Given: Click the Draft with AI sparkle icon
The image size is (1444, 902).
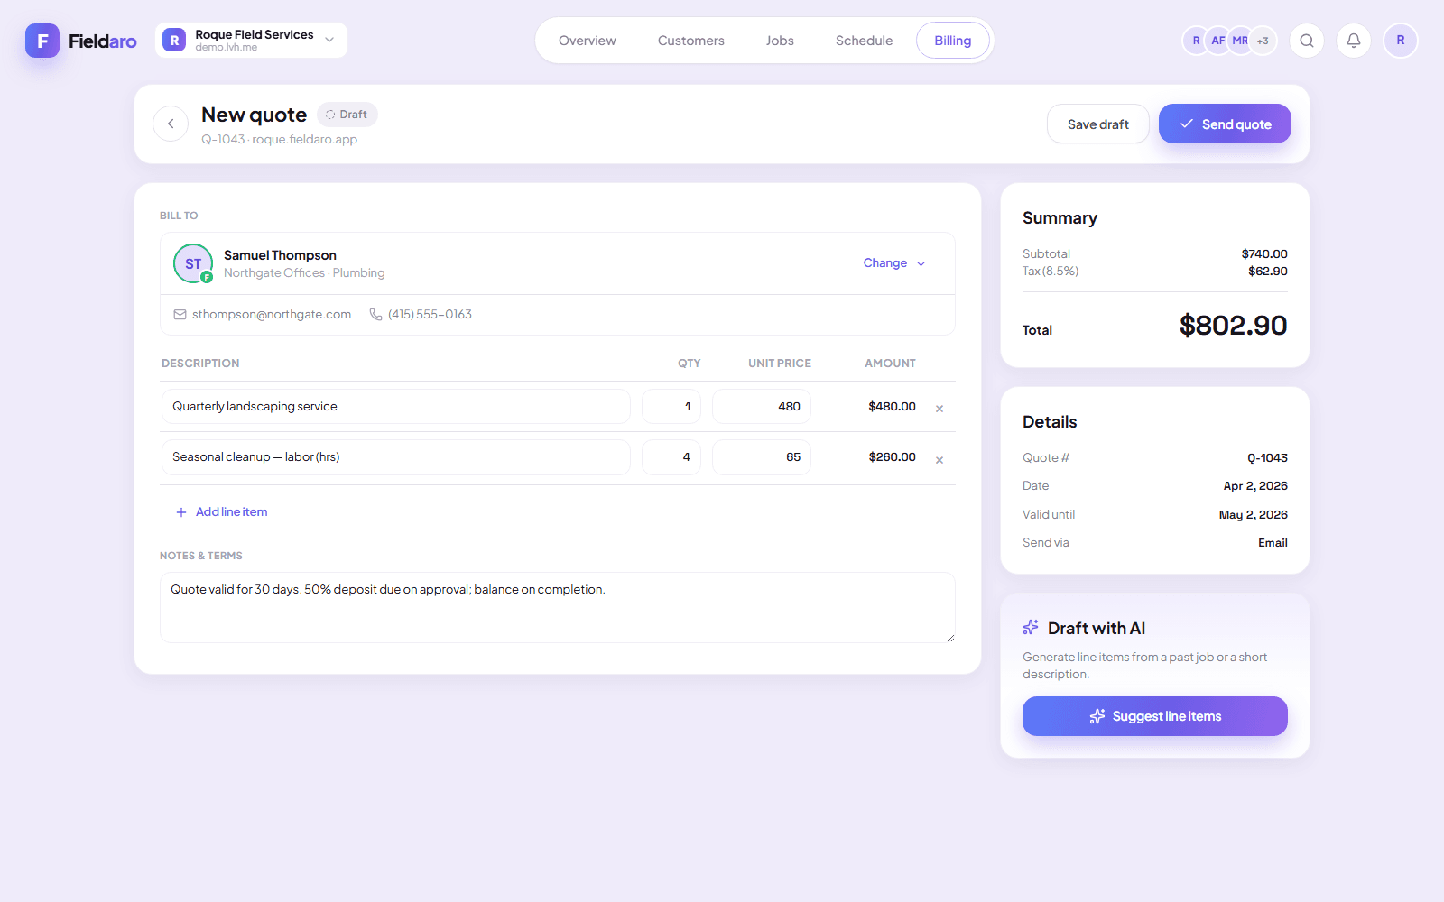Looking at the screenshot, I should [x=1031, y=628].
